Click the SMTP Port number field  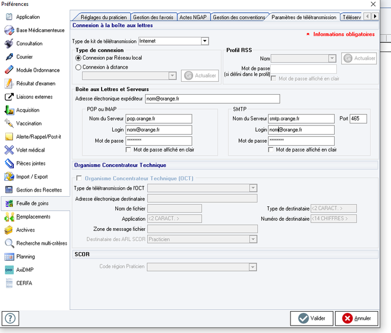(x=358, y=119)
